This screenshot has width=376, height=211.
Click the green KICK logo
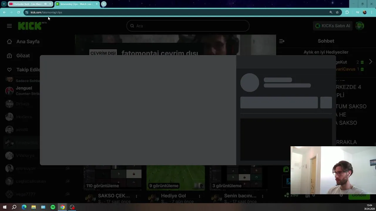click(30, 26)
